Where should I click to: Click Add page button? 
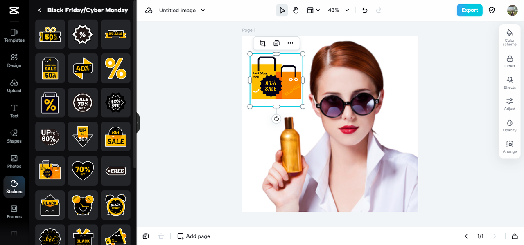click(194, 236)
